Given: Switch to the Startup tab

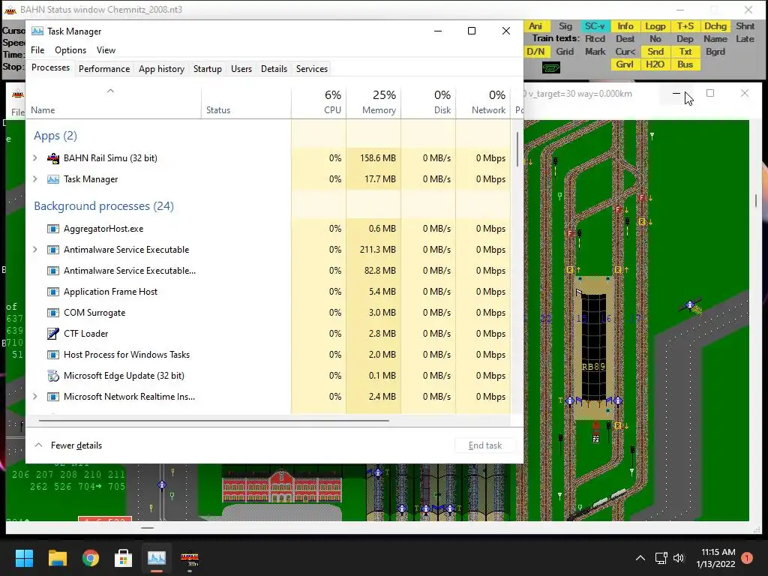Looking at the screenshot, I should point(208,69).
